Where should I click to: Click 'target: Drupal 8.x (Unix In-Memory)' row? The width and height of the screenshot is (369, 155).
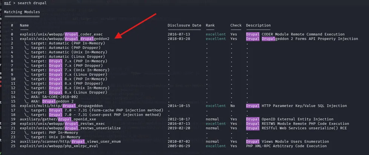pyautogui.click(x=67, y=88)
